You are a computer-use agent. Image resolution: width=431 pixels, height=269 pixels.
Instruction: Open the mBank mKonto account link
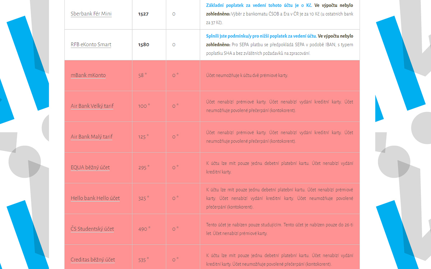click(x=88, y=75)
